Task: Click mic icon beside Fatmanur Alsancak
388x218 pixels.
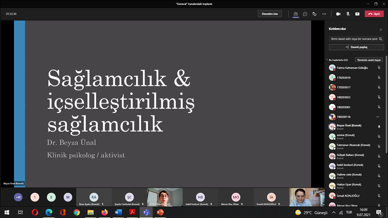Action: pyautogui.click(x=379, y=146)
